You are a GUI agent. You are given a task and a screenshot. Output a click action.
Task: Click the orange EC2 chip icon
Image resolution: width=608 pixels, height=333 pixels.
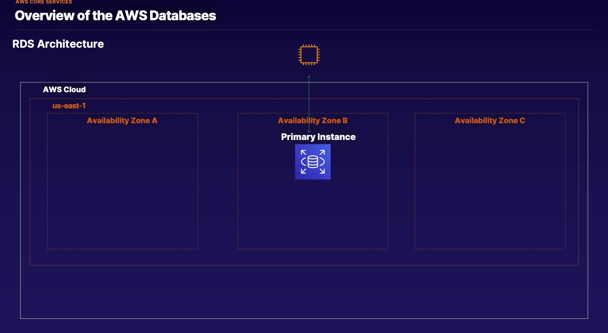pyautogui.click(x=309, y=55)
